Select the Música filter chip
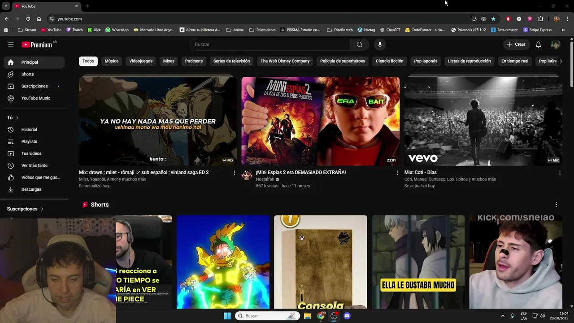This screenshot has width=574, height=323. click(112, 61)
